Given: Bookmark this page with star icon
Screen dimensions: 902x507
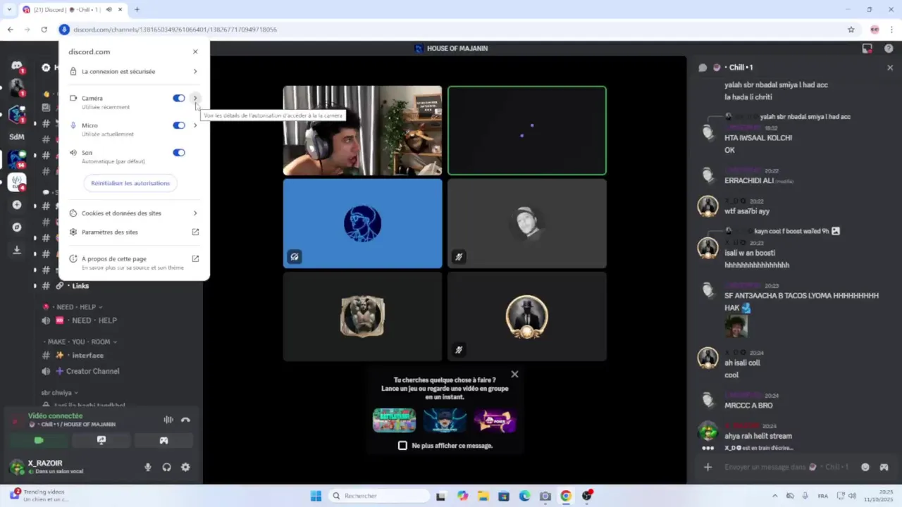Looking at the screenshot, I should tap(851, 30).
